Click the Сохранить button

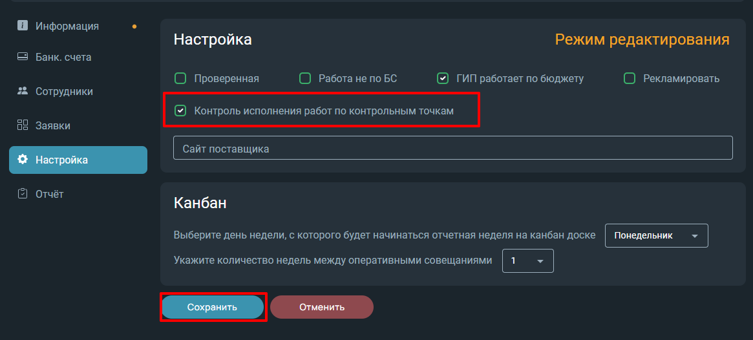(x=212, y=307)
